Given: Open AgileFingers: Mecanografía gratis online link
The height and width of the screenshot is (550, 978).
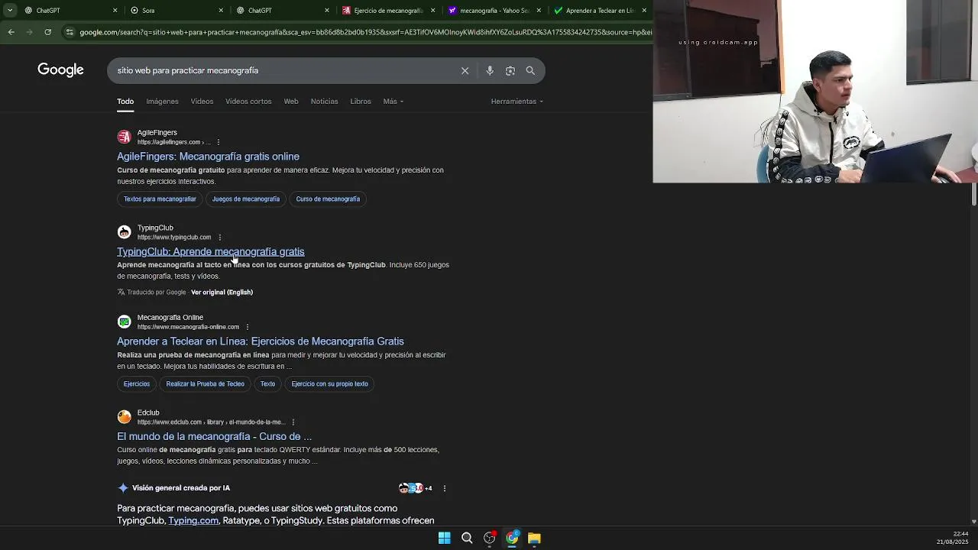Looking at the screenshot, I should click(x=208, y=157).
